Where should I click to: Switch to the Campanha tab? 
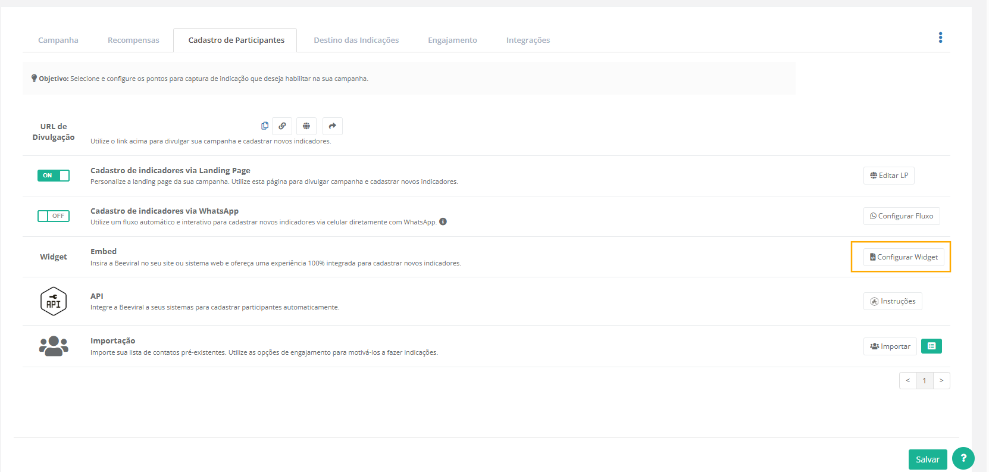pyautogui.click(x=58, y=40)
